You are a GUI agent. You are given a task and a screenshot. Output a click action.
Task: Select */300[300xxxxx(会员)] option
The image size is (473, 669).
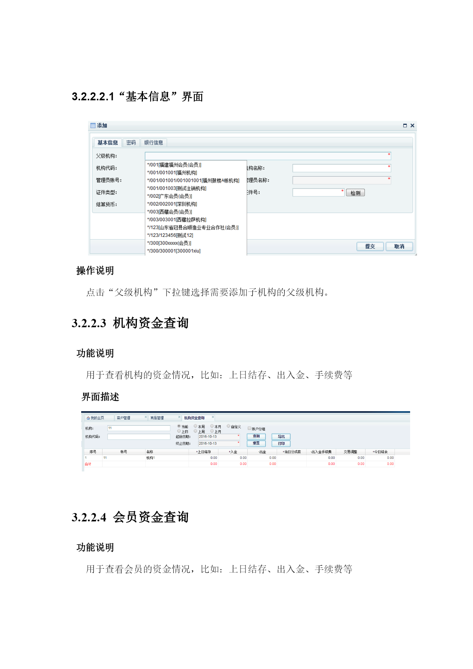coord(169,243)
